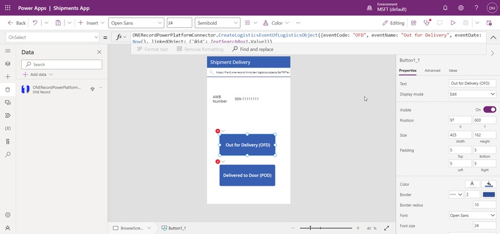Click the Preview app play icon
Image resolution: width=500 pixels, height=234 pixels.
(x=453, y=23)
